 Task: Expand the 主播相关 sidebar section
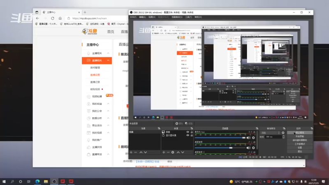pos(108,53)
